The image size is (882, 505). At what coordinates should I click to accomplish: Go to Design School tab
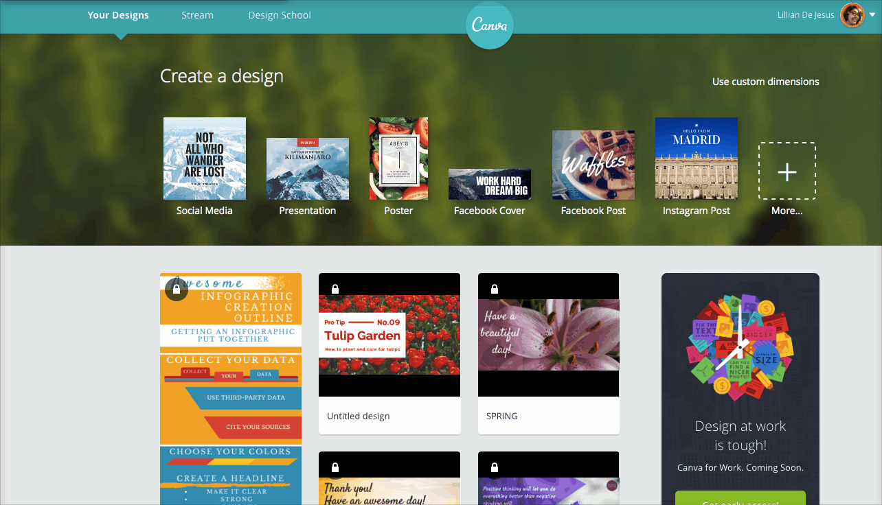[x=280, y=15]
